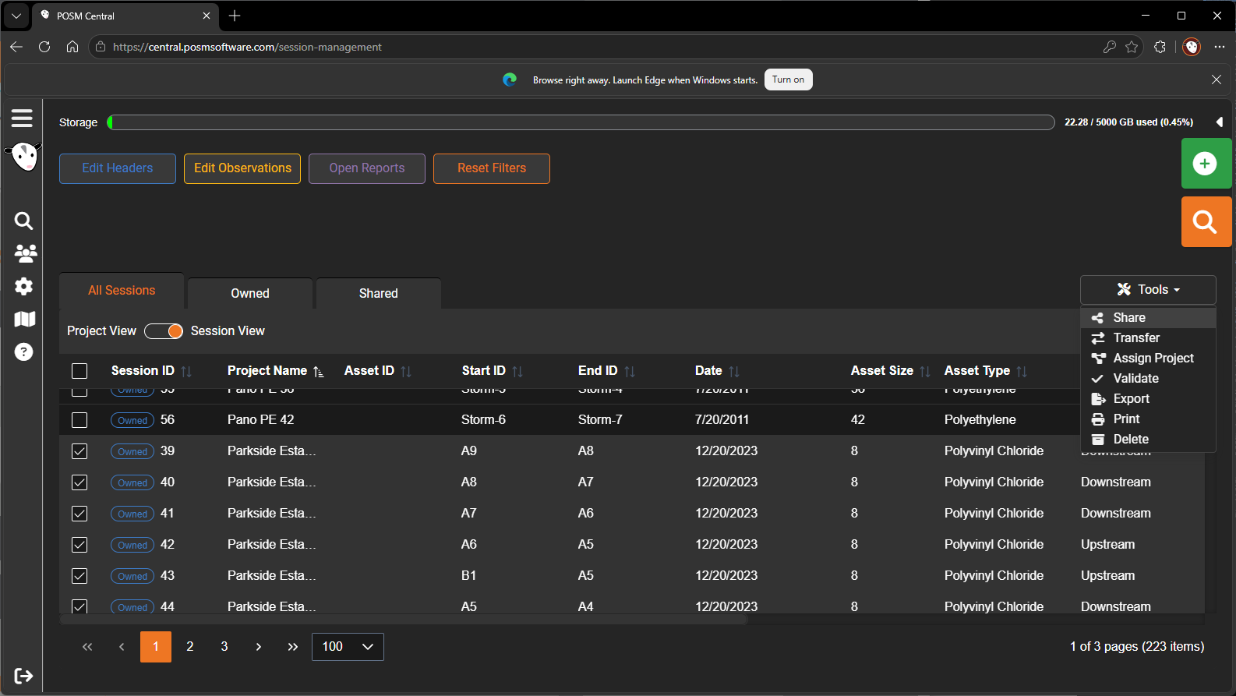Sort by Date column
1236x696 pixels.
click(734, 372)
